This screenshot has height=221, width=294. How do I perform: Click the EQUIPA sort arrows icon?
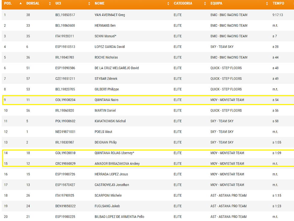coord(267,4)
